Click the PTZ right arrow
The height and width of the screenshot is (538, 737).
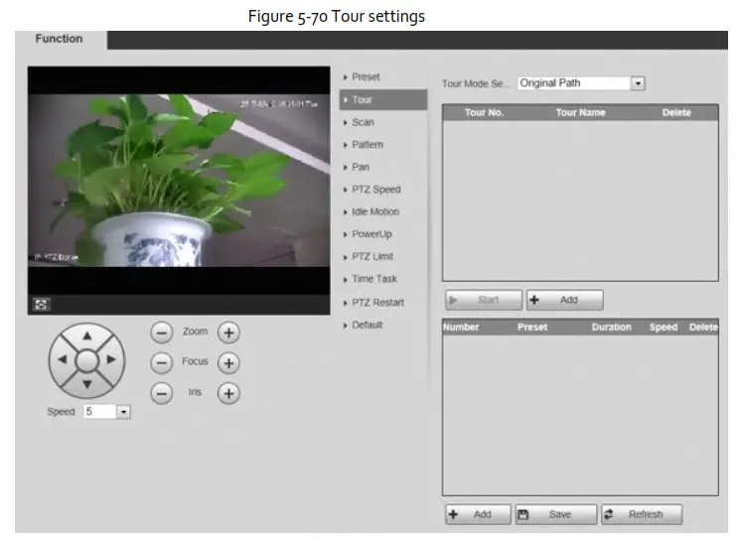[x=111, y=360]
